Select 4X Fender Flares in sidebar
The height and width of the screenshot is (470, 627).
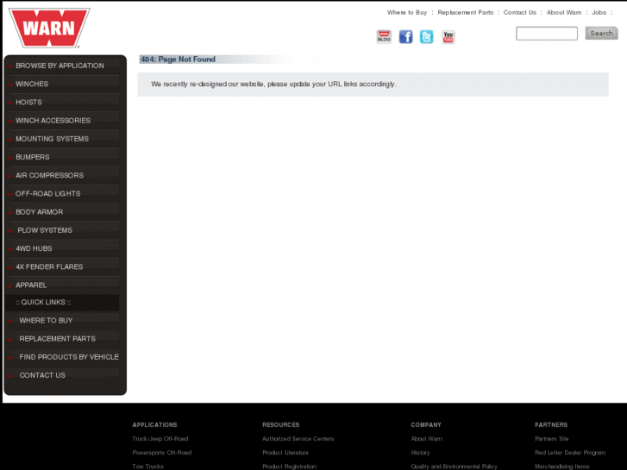pos(49,266)
